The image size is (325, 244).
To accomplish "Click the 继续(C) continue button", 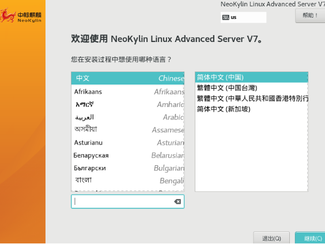I will [310, 238].
